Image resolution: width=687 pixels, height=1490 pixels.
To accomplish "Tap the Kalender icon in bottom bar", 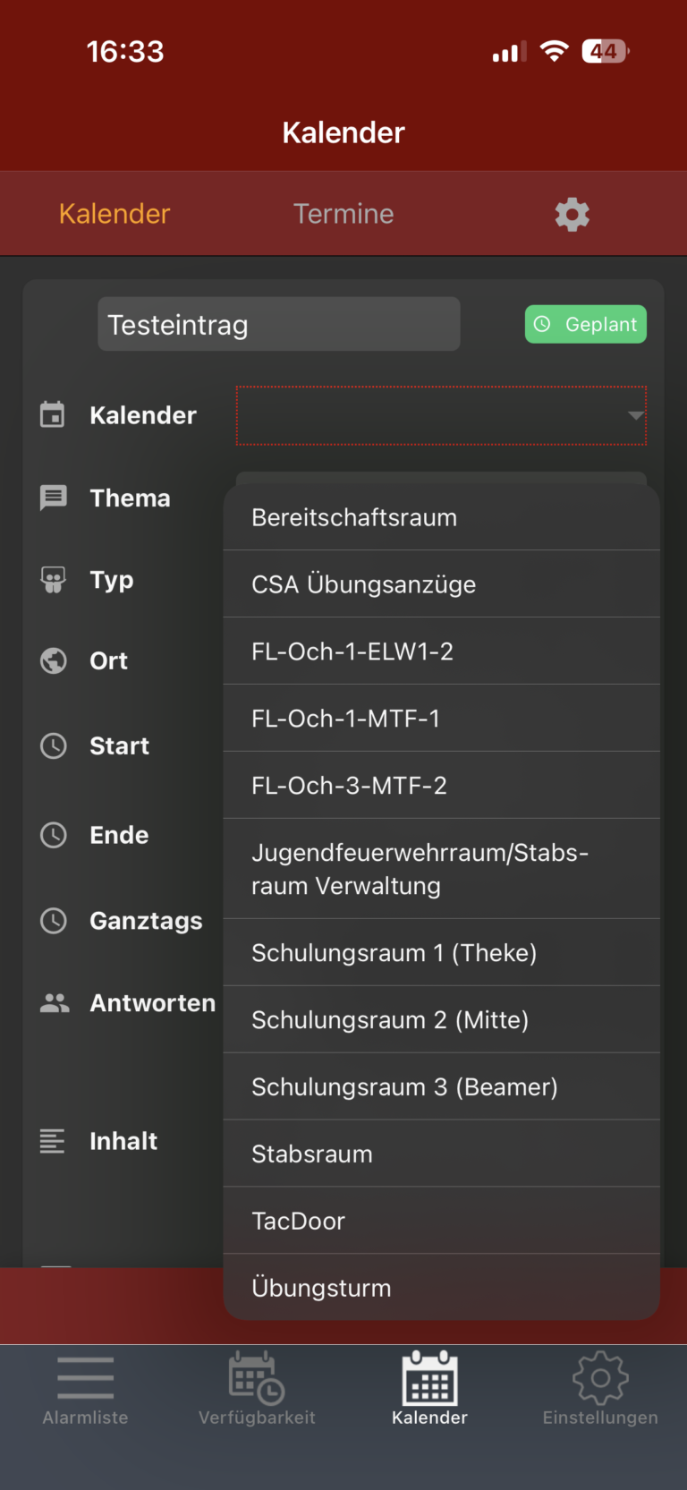I will pos(429,1378).
